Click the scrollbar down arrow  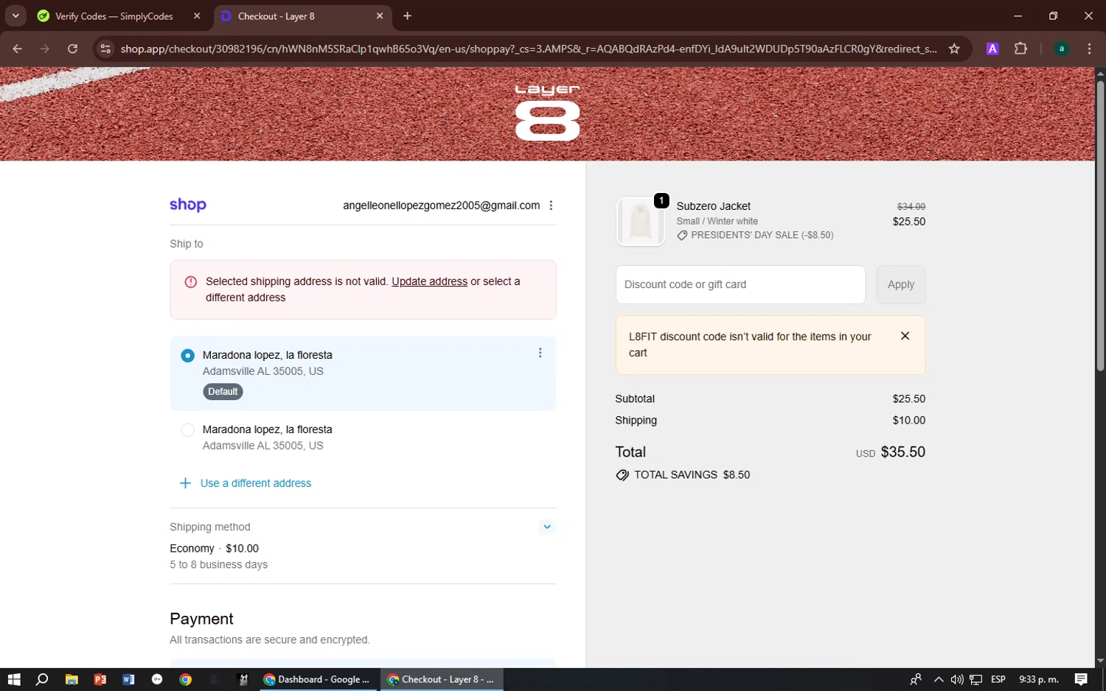pos(1099,661)
